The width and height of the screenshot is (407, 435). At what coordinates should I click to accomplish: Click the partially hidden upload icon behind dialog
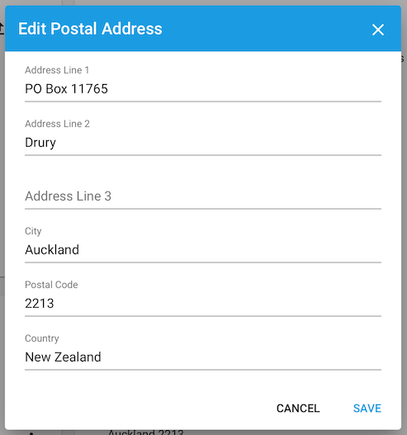point(2,29)
